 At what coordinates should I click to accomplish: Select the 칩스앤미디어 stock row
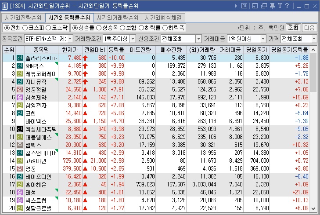pyautogui.click(x=156, y=153)
